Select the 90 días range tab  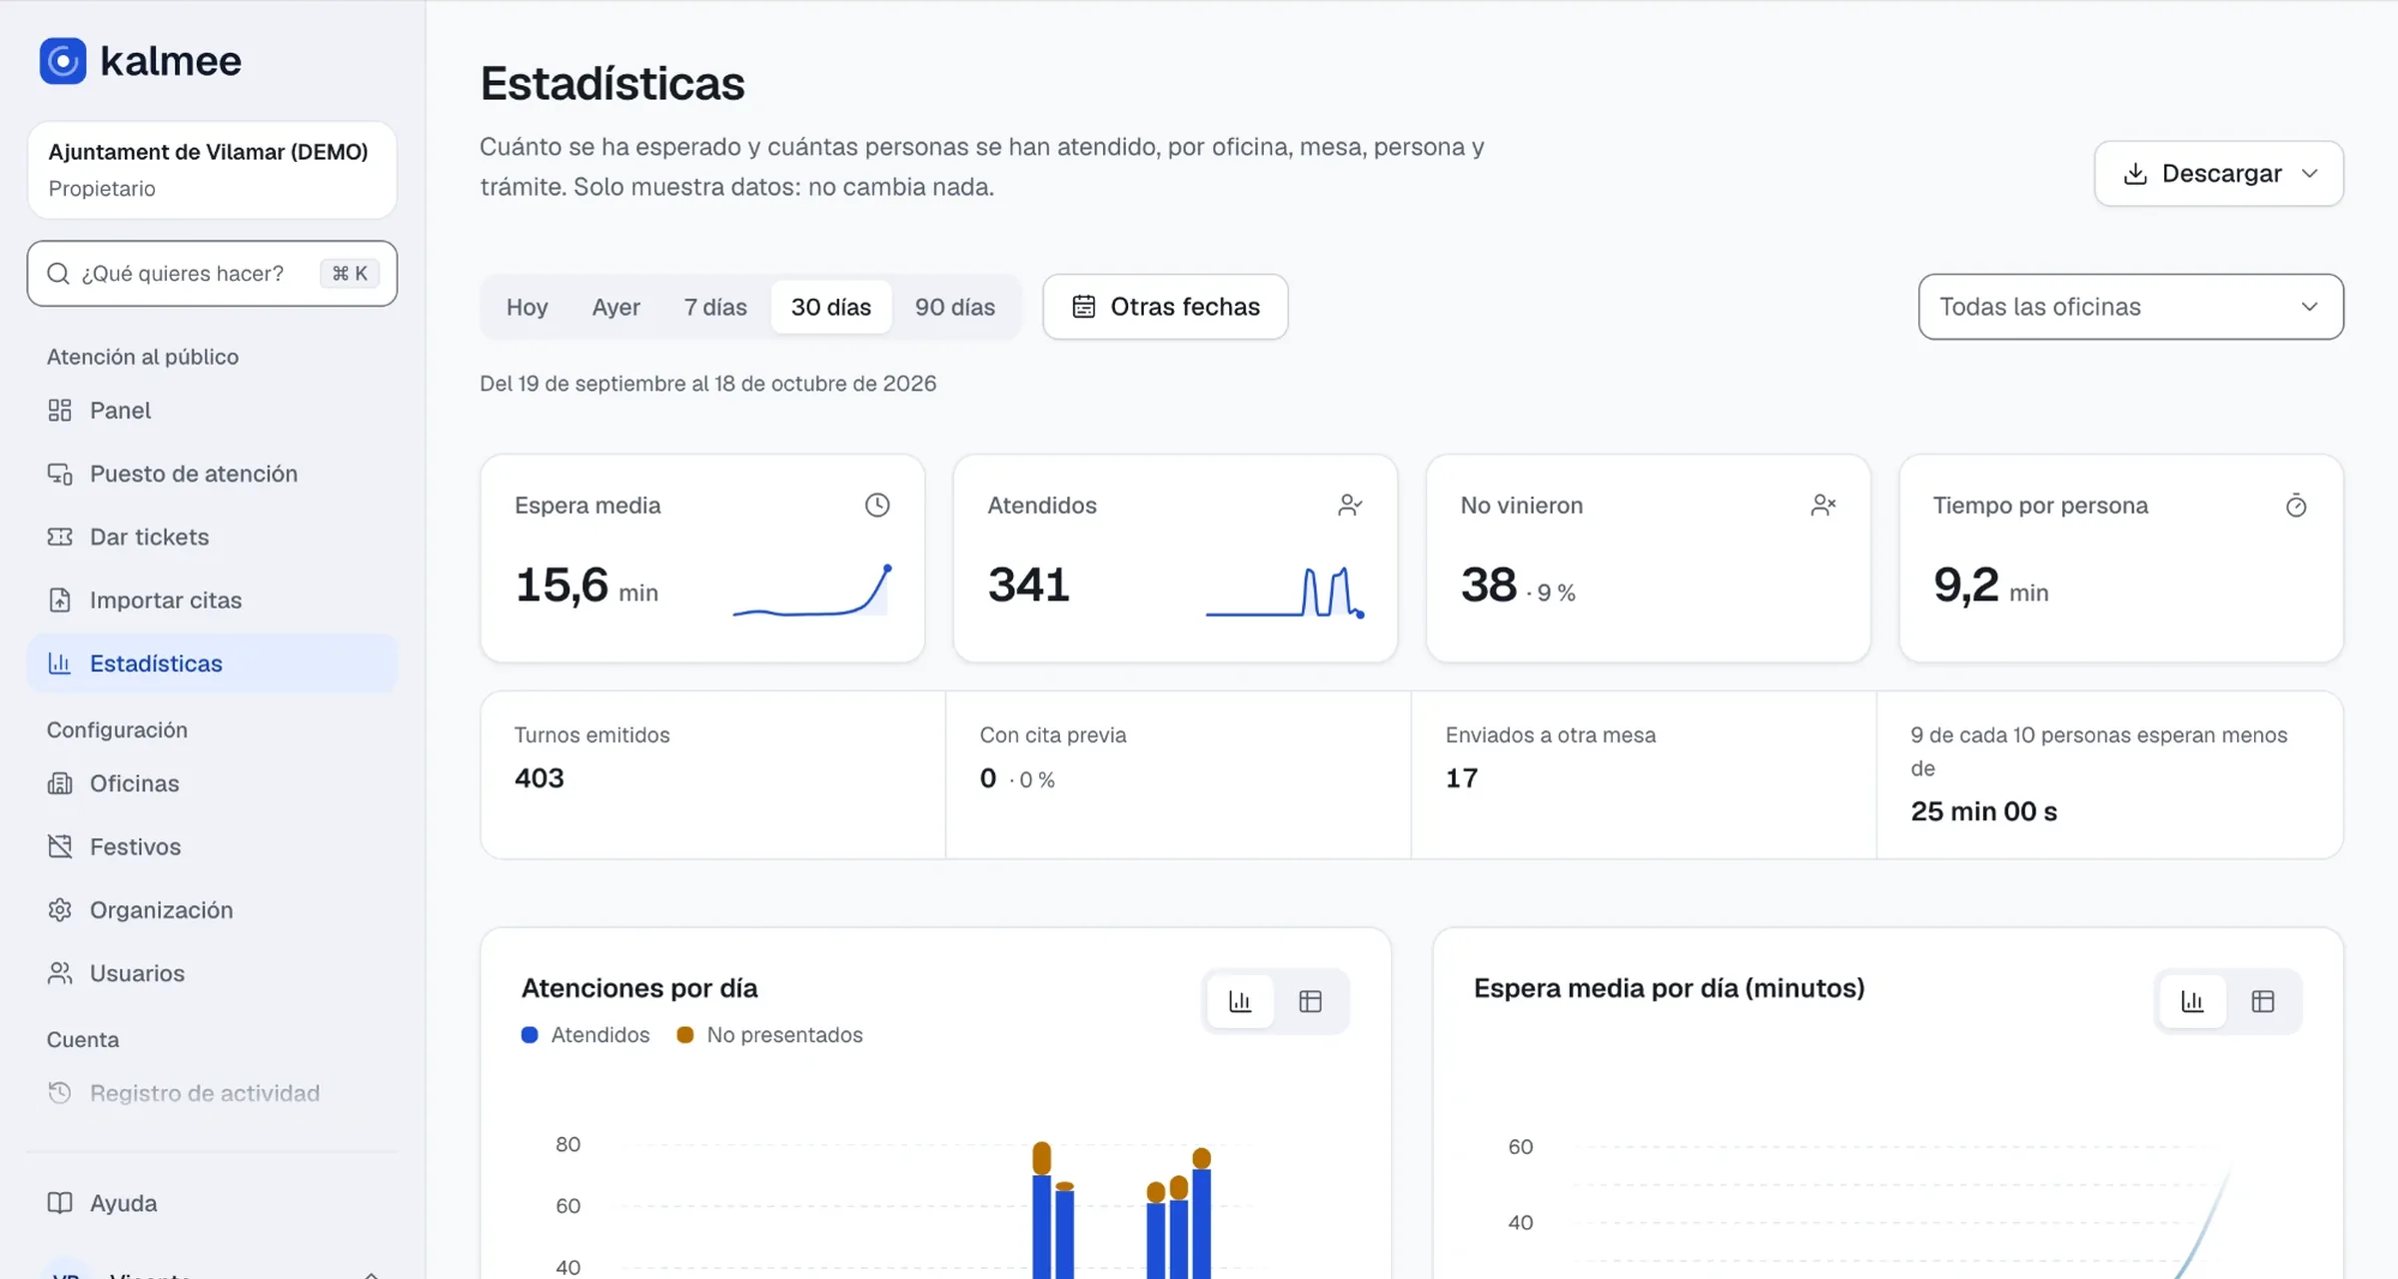pos(955,307)
